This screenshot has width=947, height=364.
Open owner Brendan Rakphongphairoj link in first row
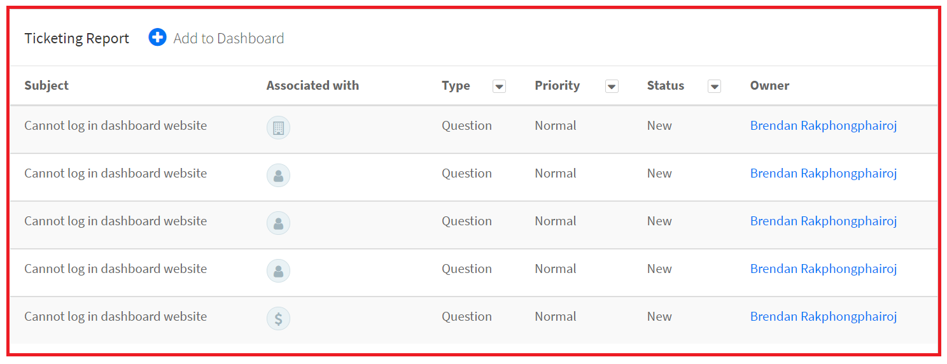coord(824,125)
